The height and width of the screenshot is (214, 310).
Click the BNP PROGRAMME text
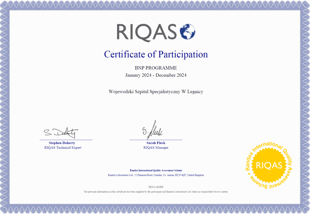tap(156, 68)
